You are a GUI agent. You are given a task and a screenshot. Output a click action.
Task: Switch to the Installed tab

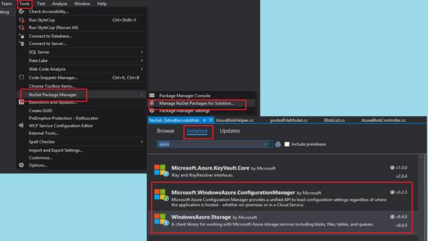coord(197,131)
